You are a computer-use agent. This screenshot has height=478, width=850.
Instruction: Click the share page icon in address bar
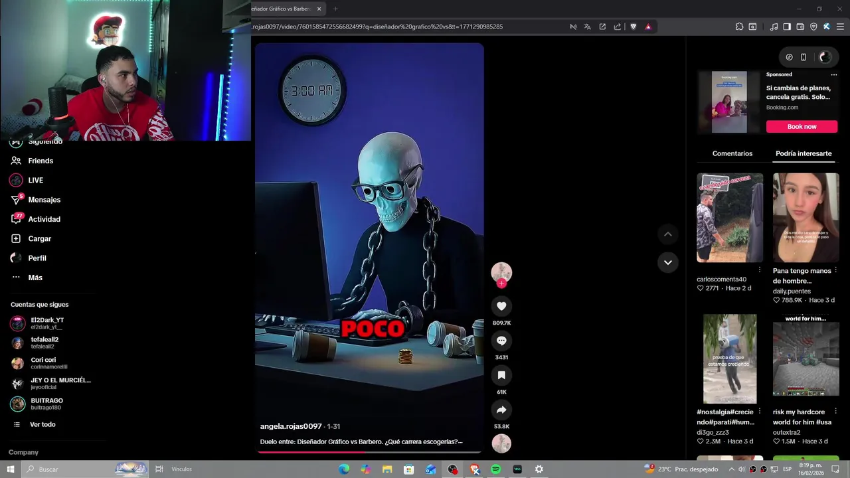coord(618,27)
